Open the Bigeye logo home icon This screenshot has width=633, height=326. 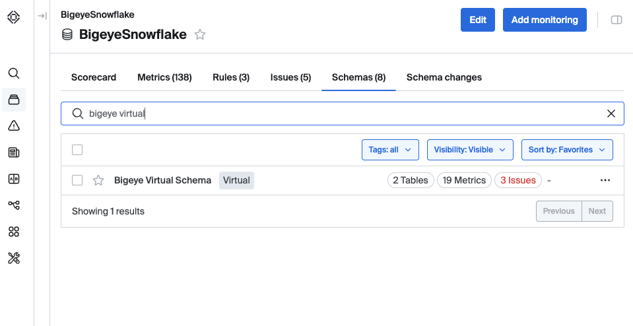pyautogui.click(x=14, y=17)
